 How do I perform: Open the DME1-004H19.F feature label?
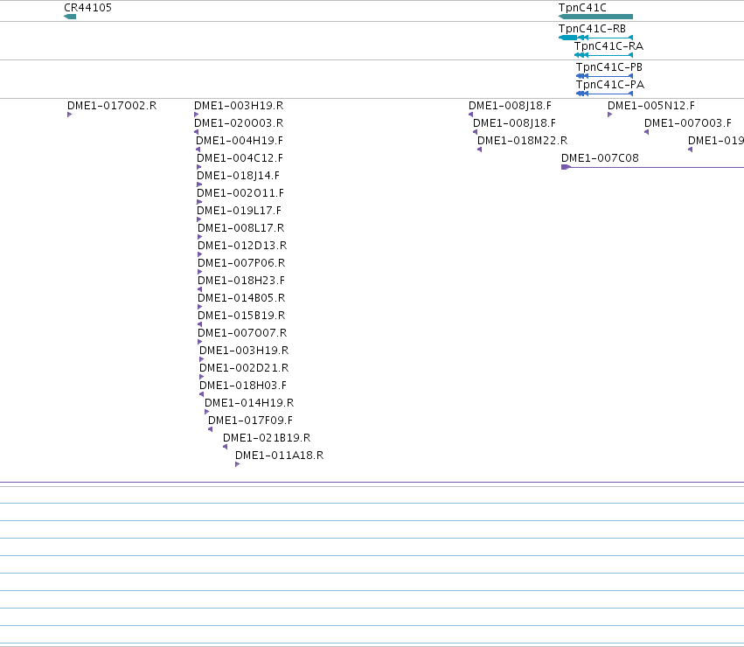click(240, 141)
